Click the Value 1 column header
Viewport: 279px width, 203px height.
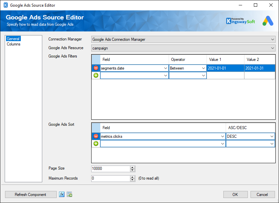[225, 60]
